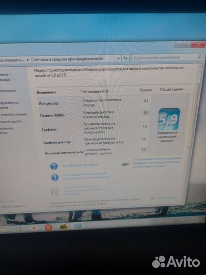
Task: Select the active Control Panel window taskbar button
Action: coord(77,226)
